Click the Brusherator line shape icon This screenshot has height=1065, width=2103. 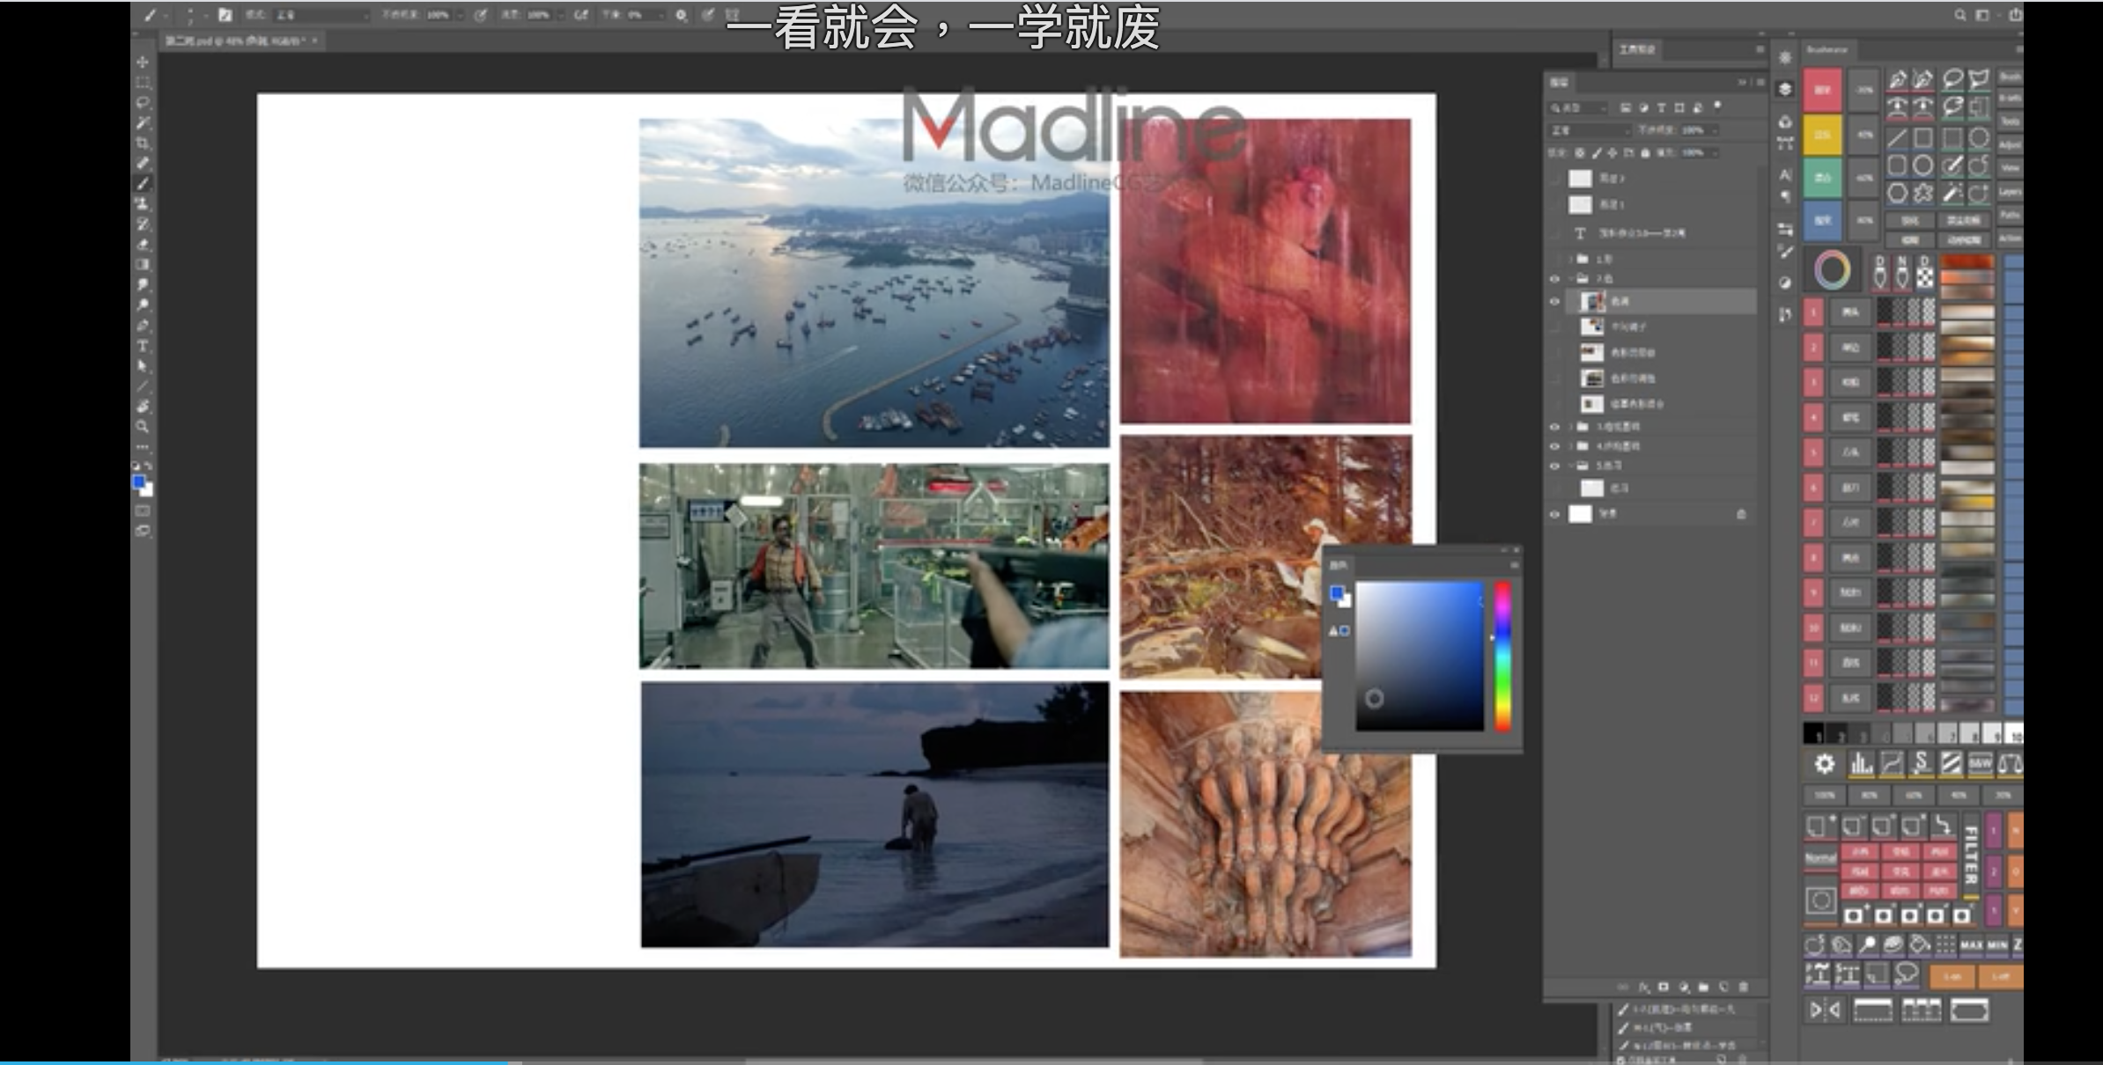tap(1897, 139)
